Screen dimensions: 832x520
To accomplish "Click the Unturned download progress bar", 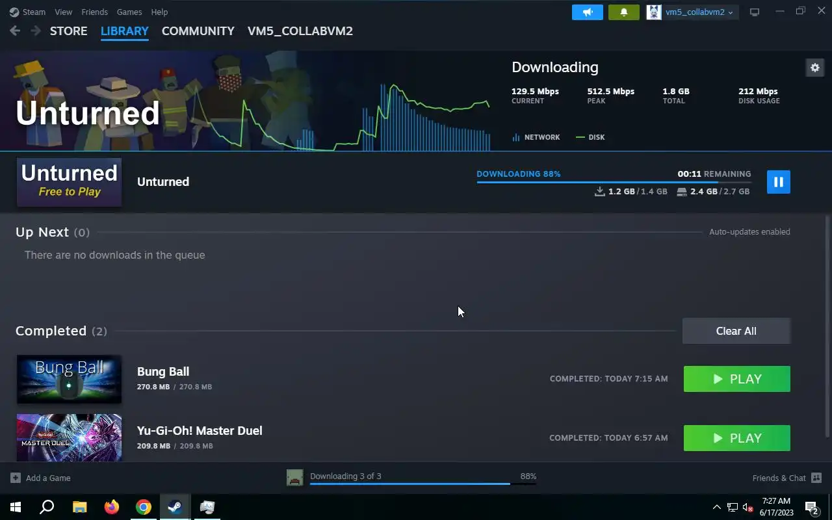I will click(x=614, y=182).
